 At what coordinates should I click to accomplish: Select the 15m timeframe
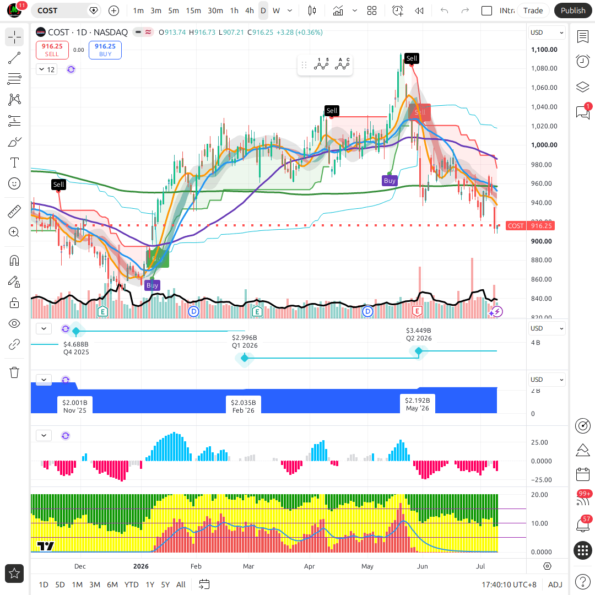(x=193, y=10)
